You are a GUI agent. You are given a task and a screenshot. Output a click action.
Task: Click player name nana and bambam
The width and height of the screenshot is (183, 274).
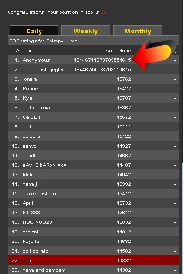(x=44, y=270)
